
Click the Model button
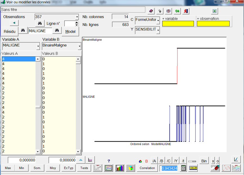point(70,31)
